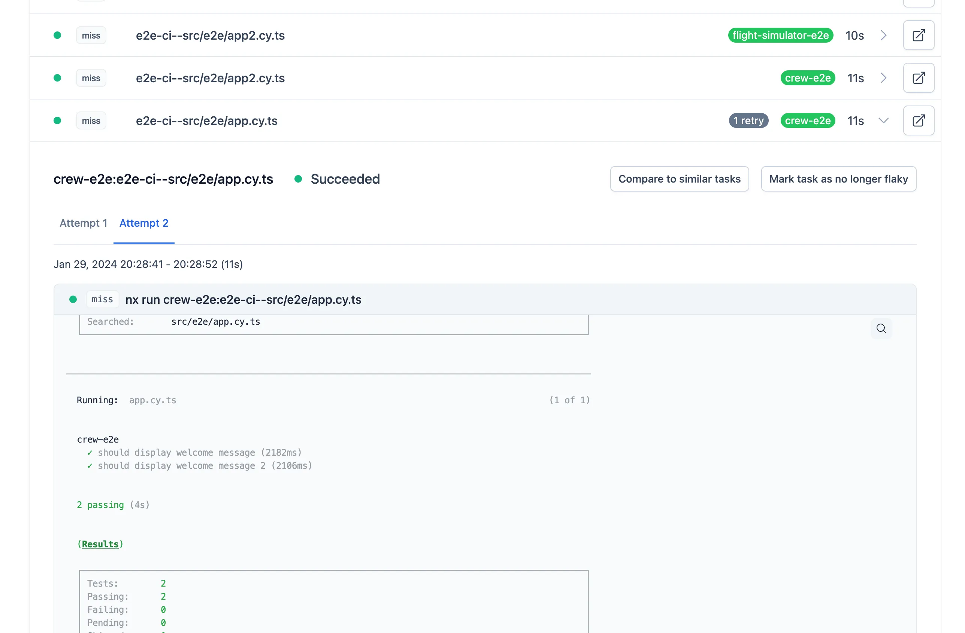Click Mark task as no longer flaky
This screenshot has height=633, width=965.
coord(838,178)
